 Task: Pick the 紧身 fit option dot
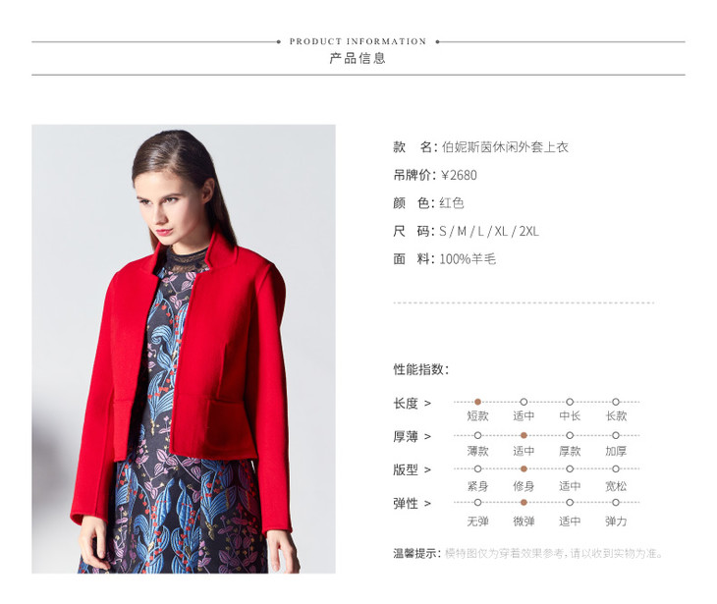coord(477,468)
